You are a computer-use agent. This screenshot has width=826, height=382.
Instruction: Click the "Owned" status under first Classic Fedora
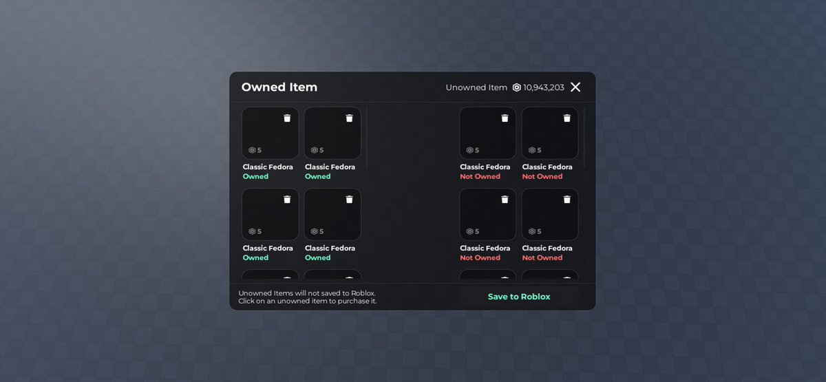pyautogui.click(x=255, y=177)
